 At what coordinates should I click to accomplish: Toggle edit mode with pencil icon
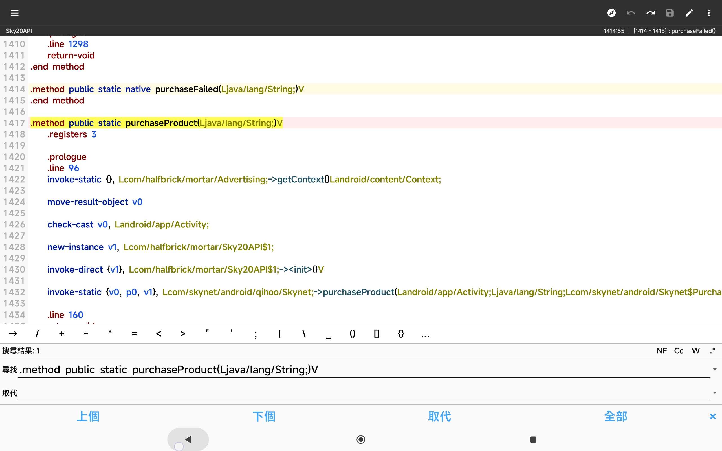(689, 13)
